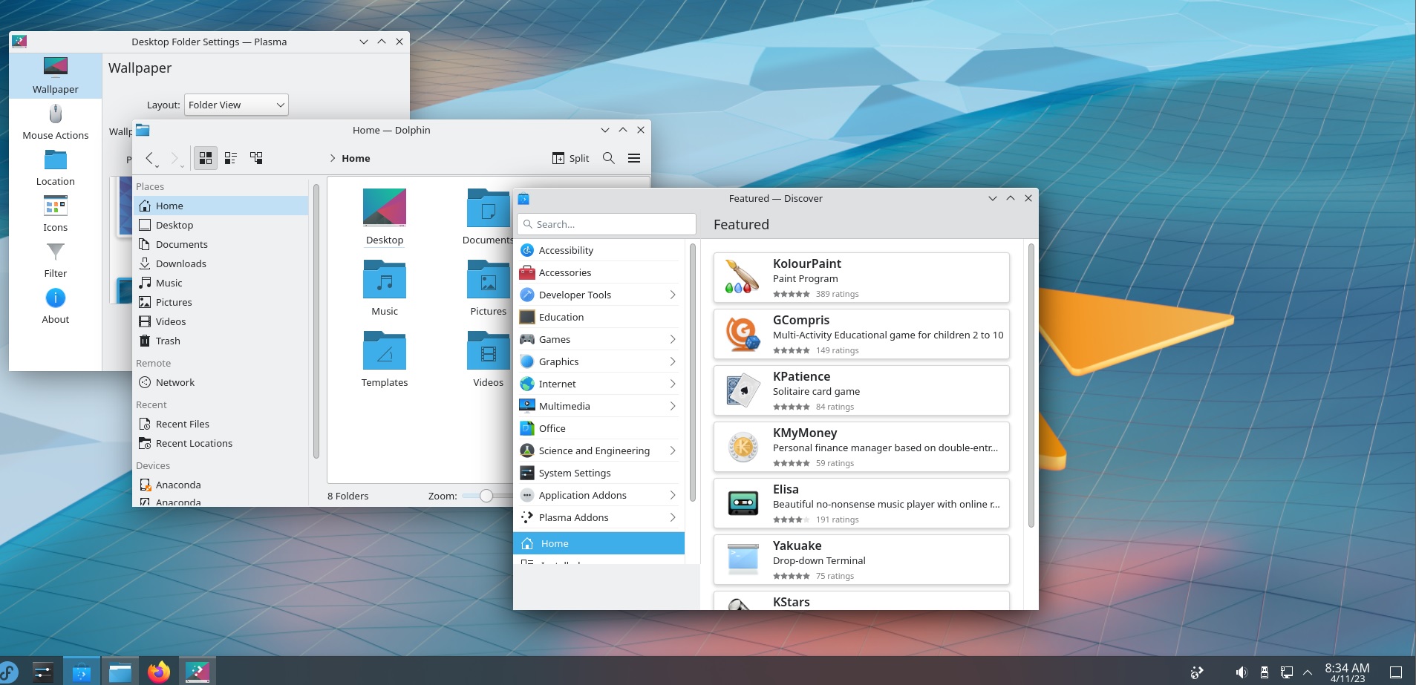The image size is (1416, 685).
Task: Click Show Desktop button in panel
Action: click(x=1396, y=672)
